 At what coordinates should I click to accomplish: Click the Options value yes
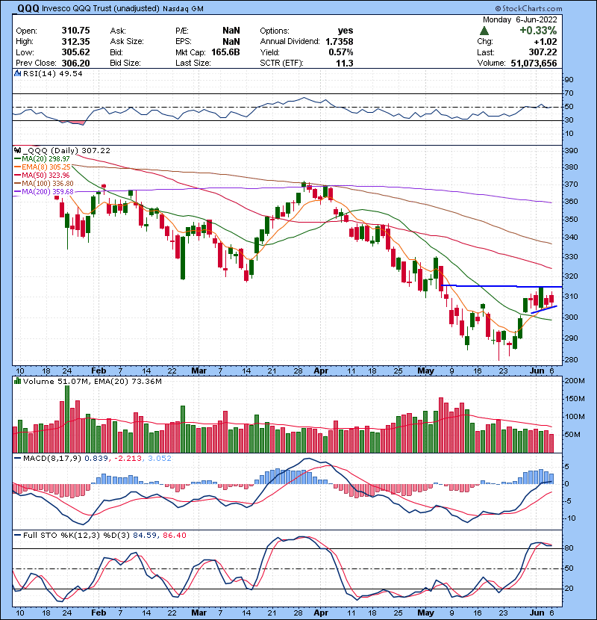coord(346,31)
